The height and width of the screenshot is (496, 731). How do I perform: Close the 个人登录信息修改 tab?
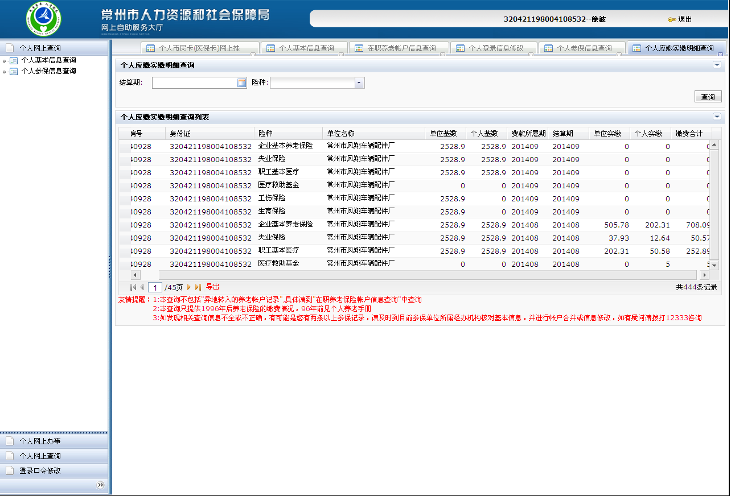[531, 55]
